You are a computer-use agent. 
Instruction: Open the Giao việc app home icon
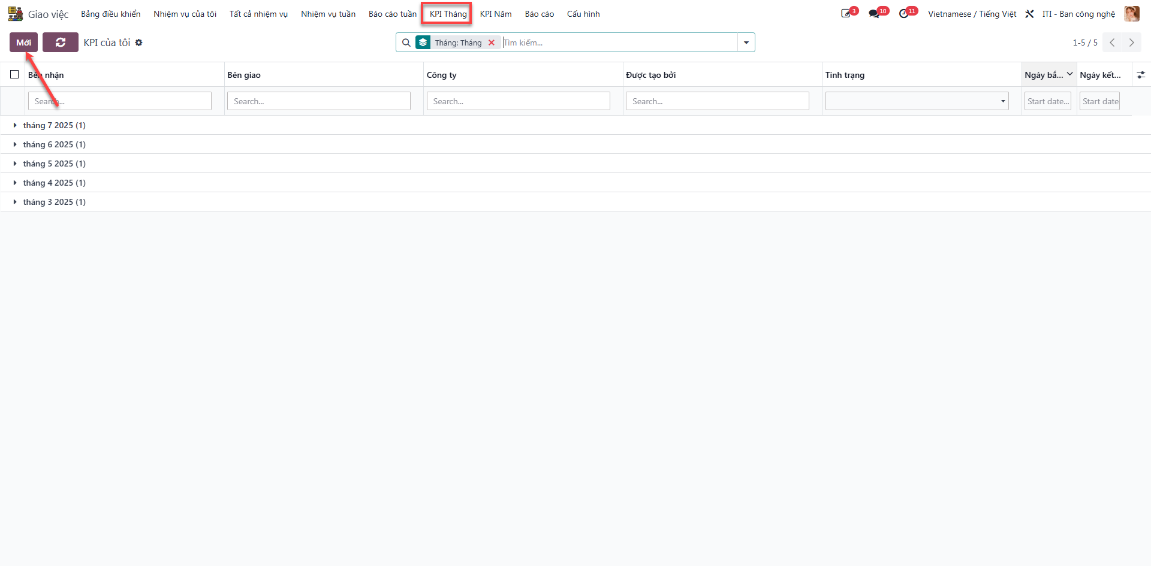[15, 14]
